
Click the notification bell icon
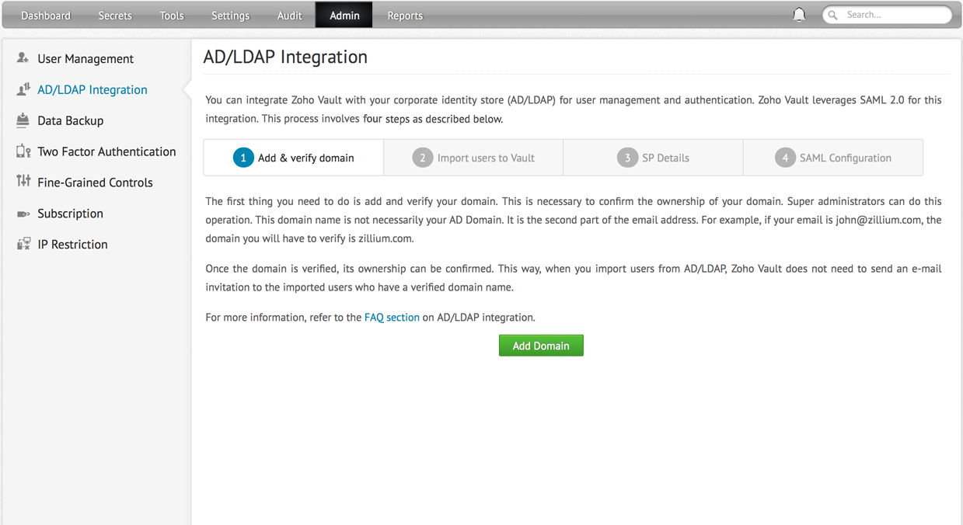(798, 15)
